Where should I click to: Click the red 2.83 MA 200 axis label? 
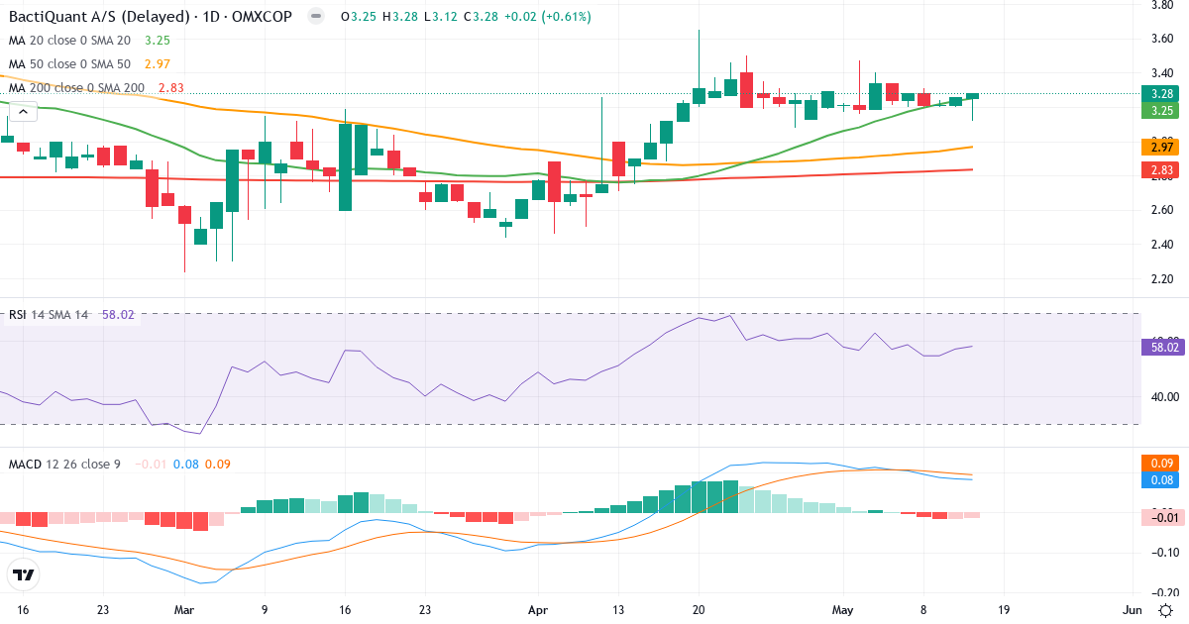(1159, 170)
